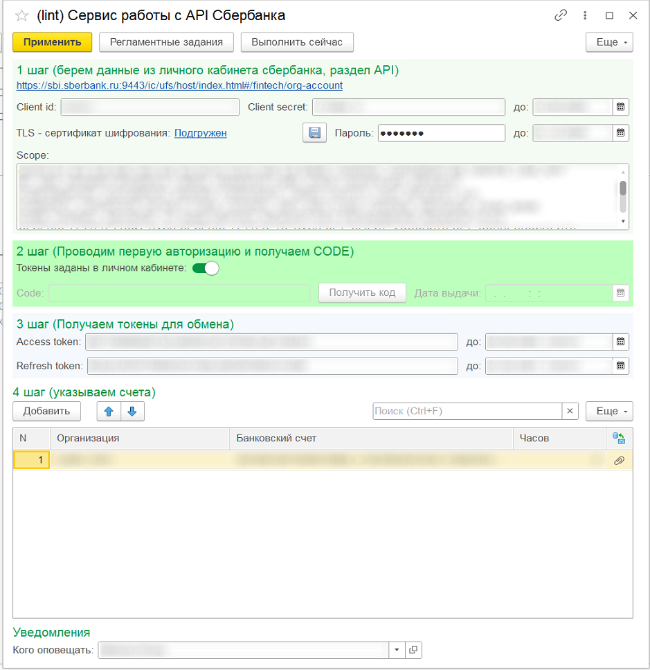This screenshot has width=650, height=670.
Task: Click Scope field scrollbar thumb
Action: 623,188
